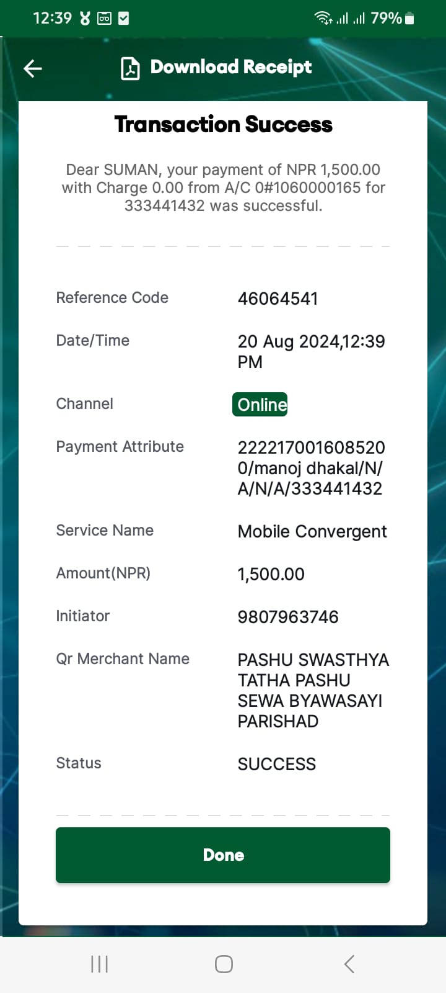
Task: Tap the Qr Merchant Name value
Action: click(313, 690)
